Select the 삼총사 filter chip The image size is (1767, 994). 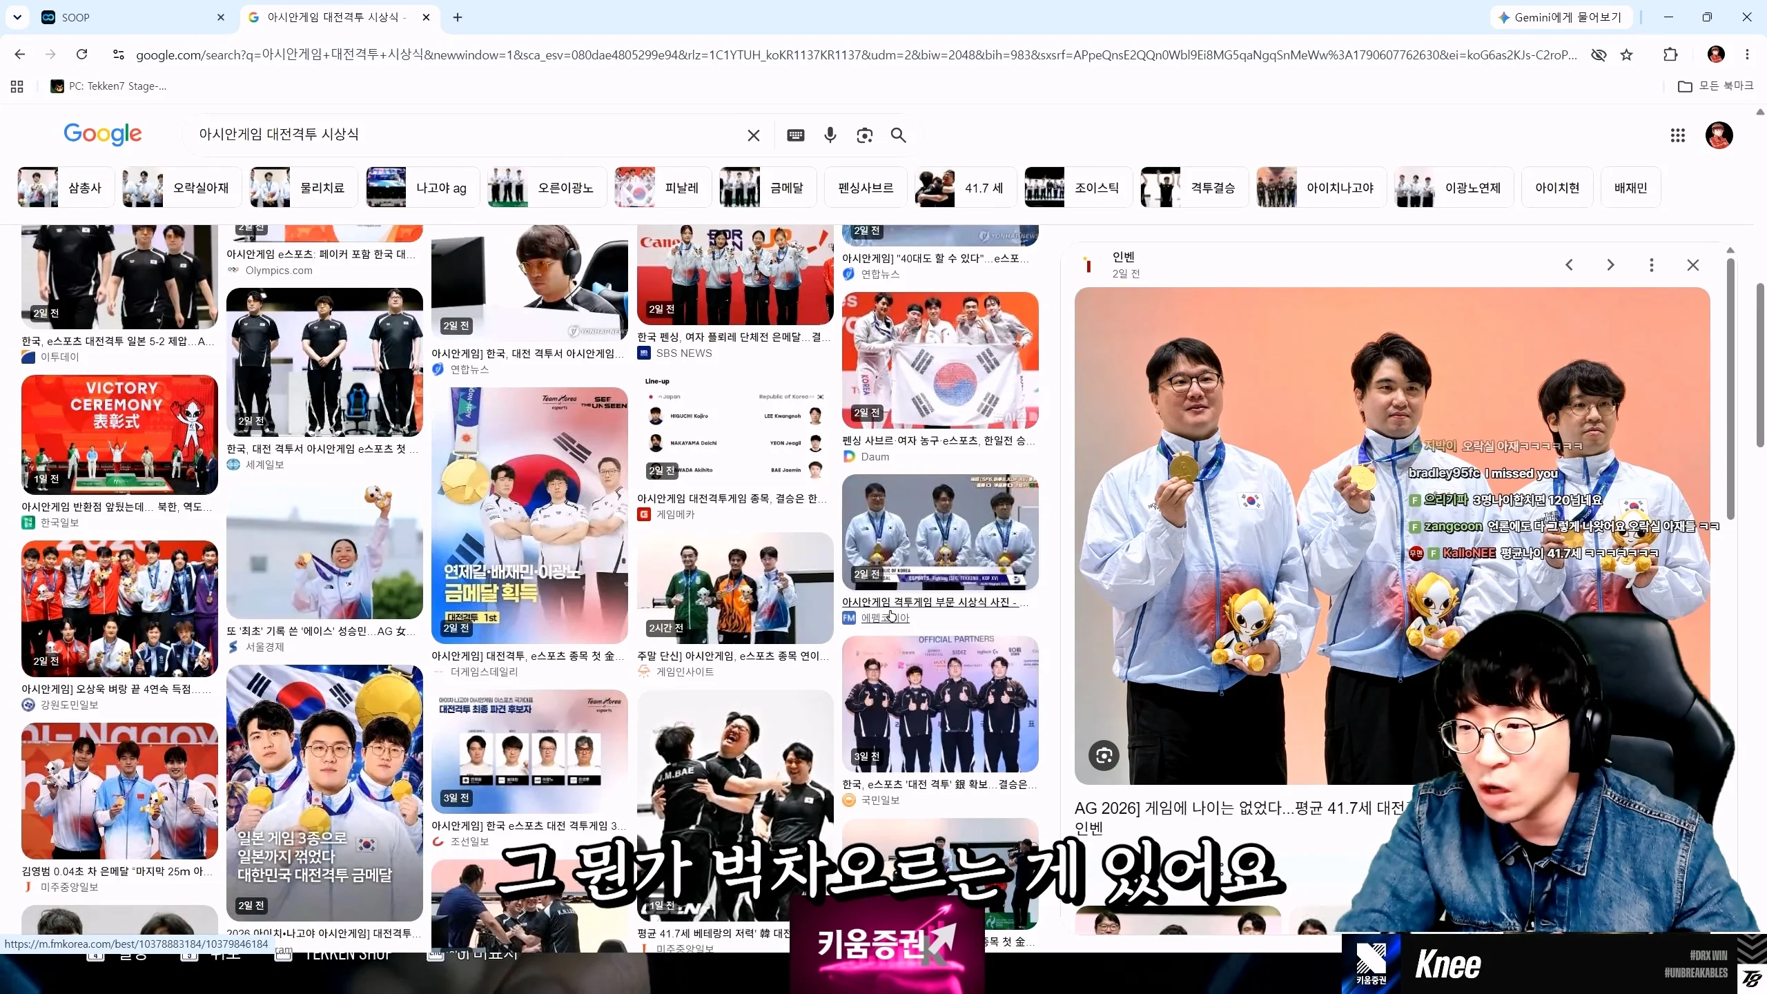pyautogui.click(x=66, y=188)
